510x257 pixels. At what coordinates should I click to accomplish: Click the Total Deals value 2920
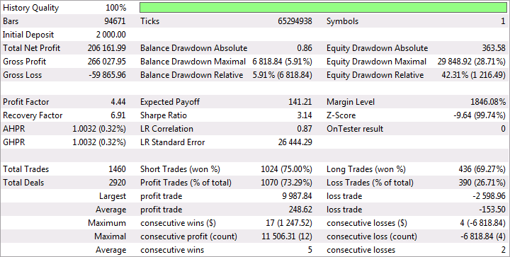point(117,183)
